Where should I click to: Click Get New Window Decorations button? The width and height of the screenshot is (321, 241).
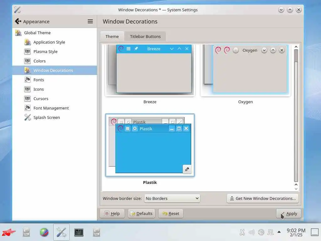click(263, 198)
